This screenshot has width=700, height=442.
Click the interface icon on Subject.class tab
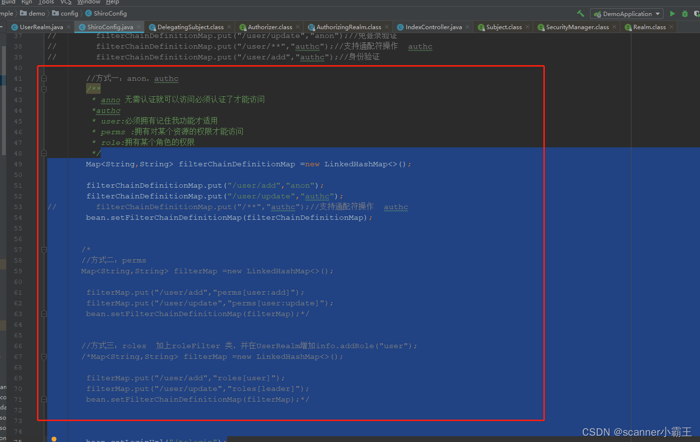tap(481, 27)
